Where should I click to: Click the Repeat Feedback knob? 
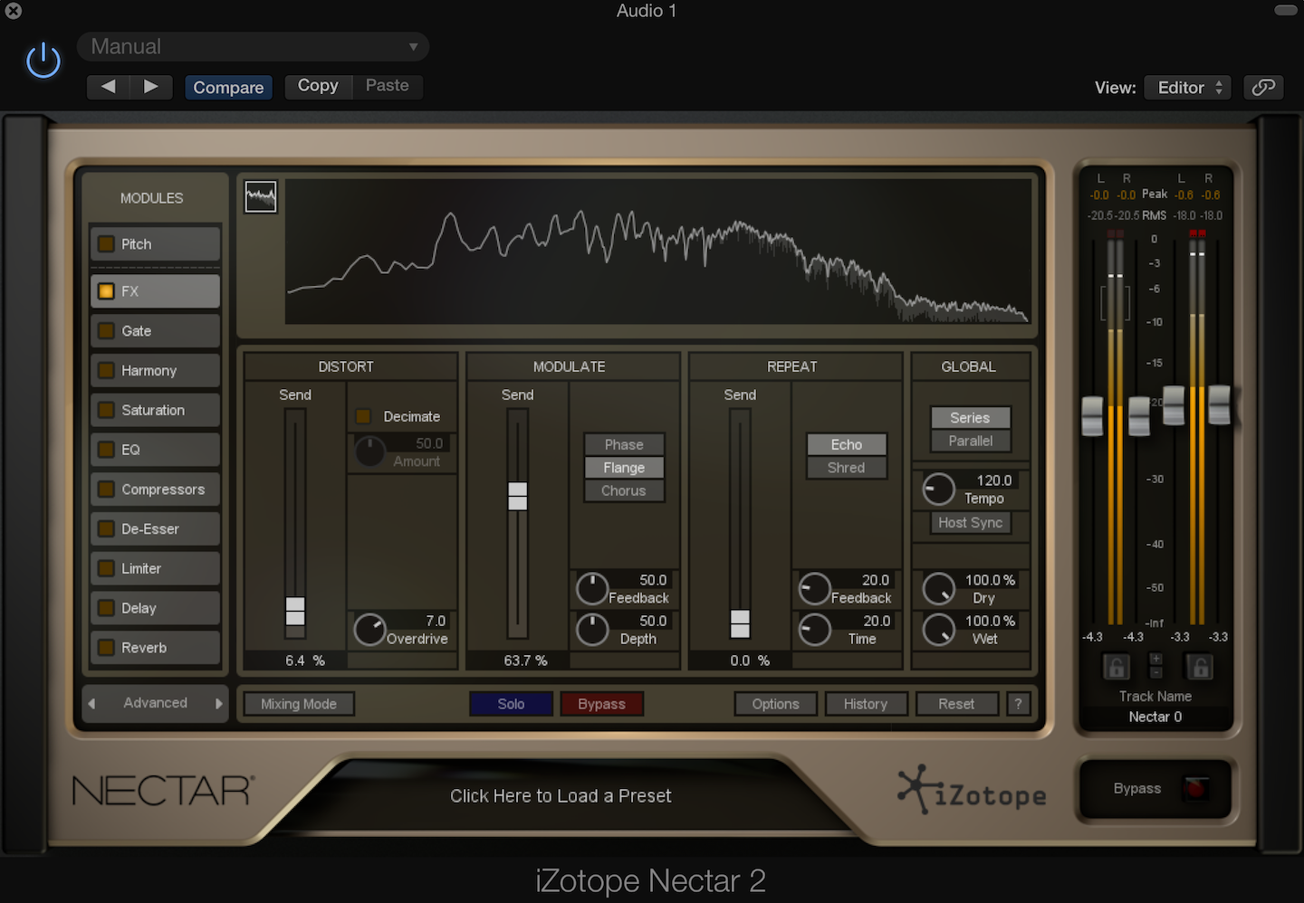point(814,589)
